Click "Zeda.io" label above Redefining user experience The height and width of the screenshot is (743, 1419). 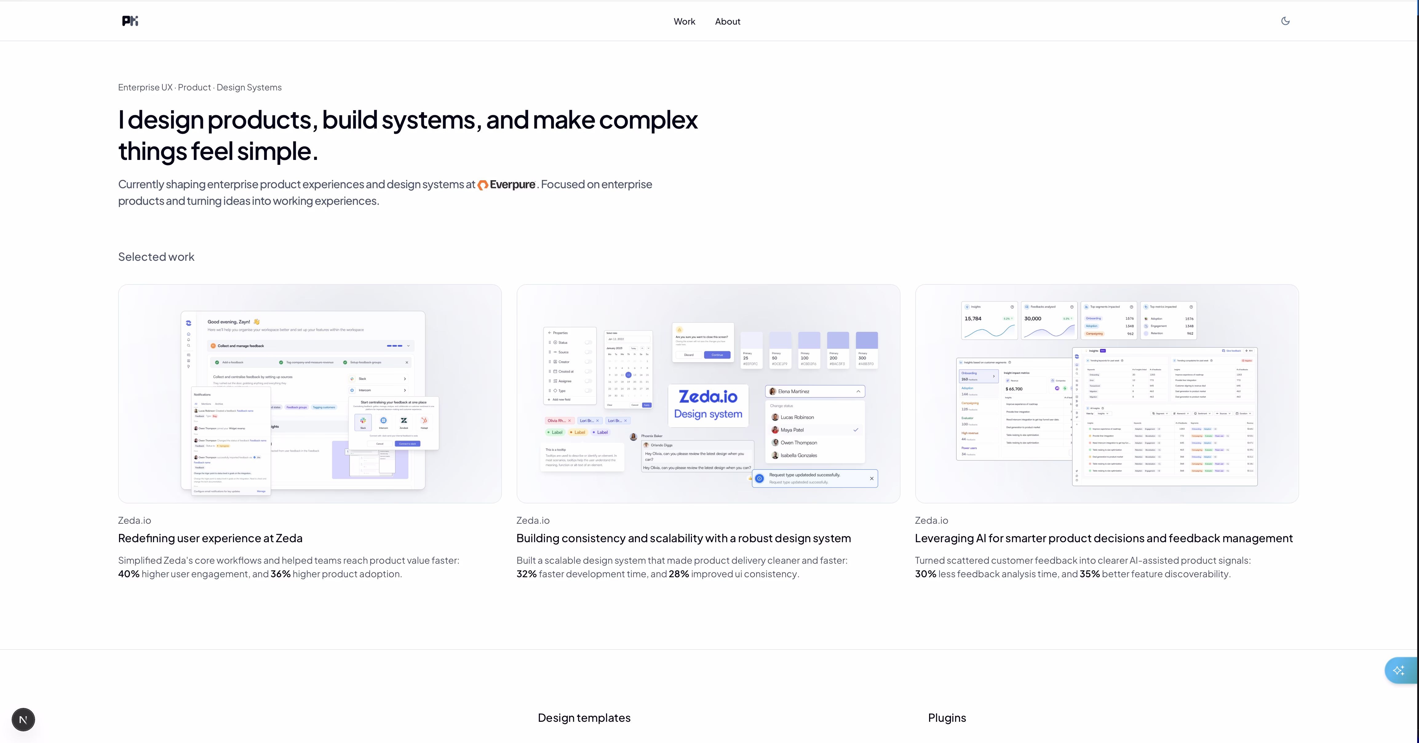(x=134, y=520)
